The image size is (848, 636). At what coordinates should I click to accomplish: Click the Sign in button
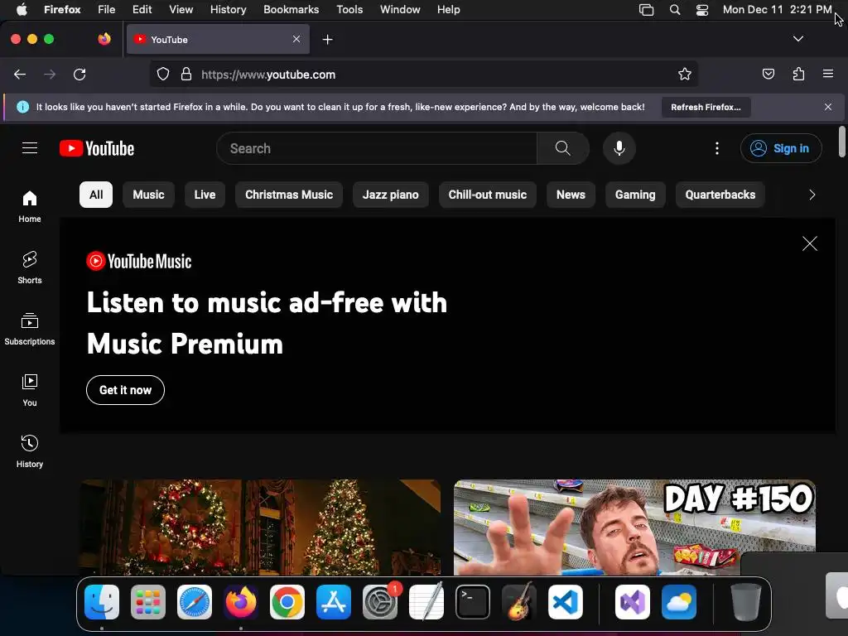point(781,148)
